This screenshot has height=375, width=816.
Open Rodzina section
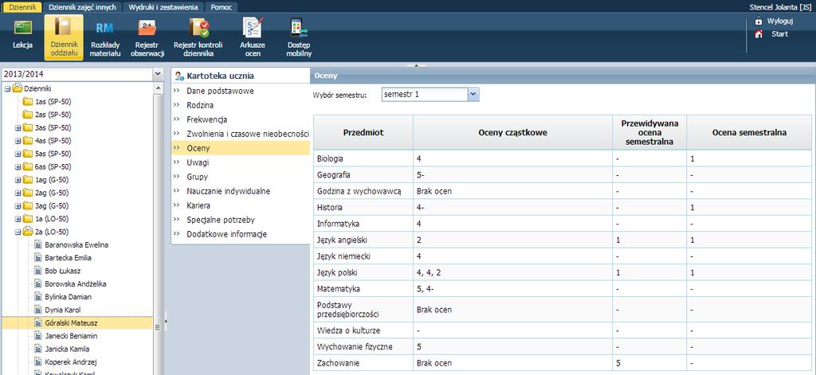[x=200, y=105]
